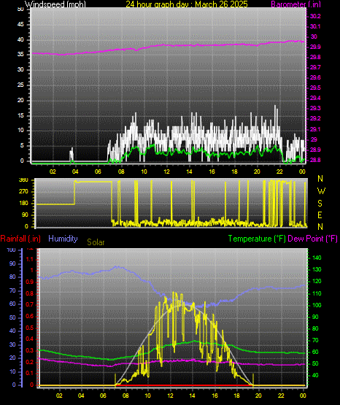Image resolution: width=340 pixels, height=405 pixels.
Task: Click the 30 value on barometer axis
Action: pyautogui.click(x=314, y=36)
